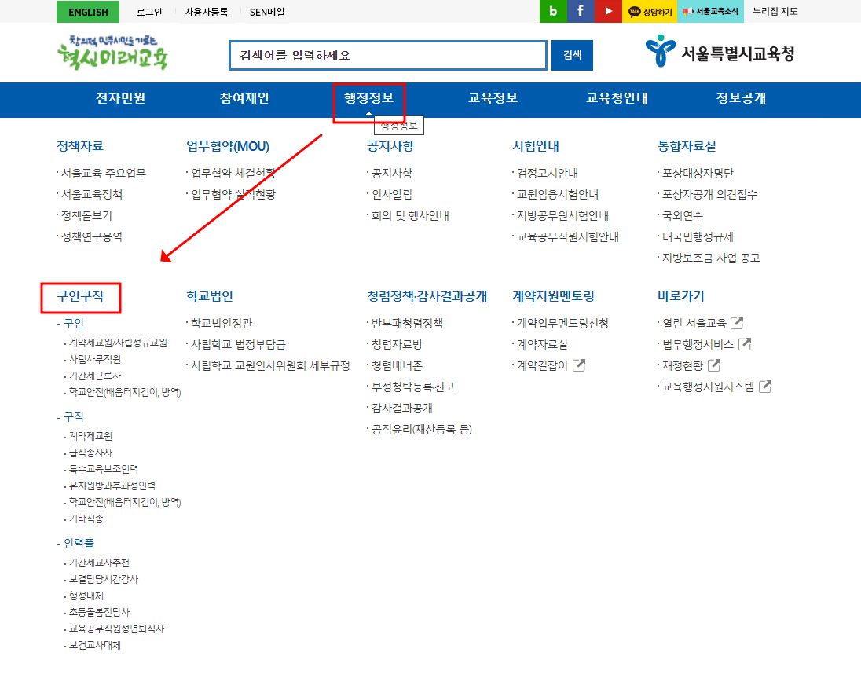This screenshot has height=678, width=861.
Task: Click the 서울특별시교육청 logo
Action: 720,50
